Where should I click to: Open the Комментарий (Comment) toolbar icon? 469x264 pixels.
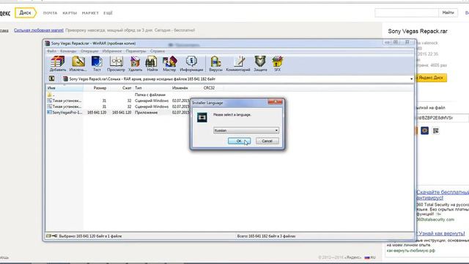click(x=238, y=64)
